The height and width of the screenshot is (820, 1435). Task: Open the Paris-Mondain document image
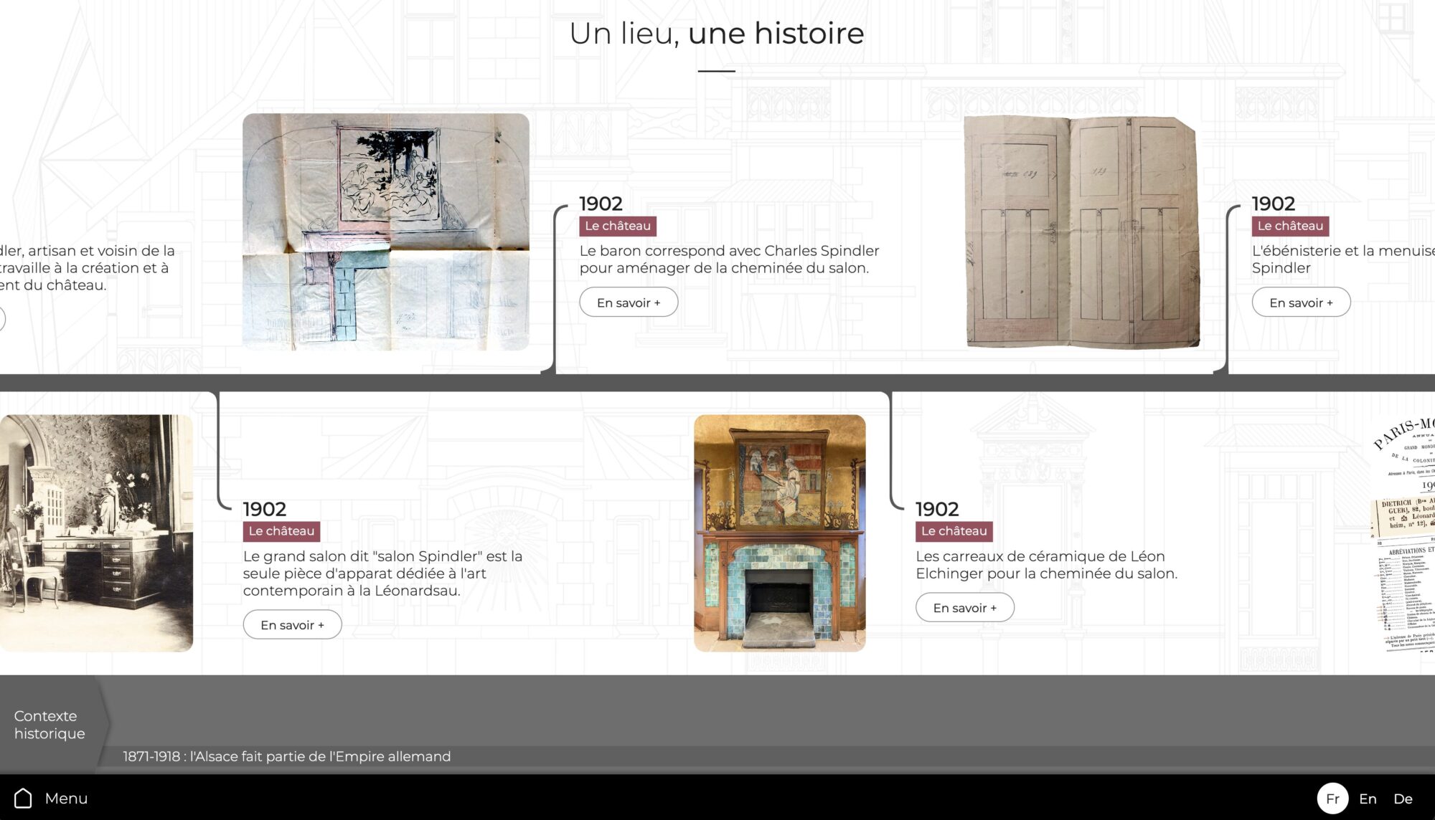1402,533
